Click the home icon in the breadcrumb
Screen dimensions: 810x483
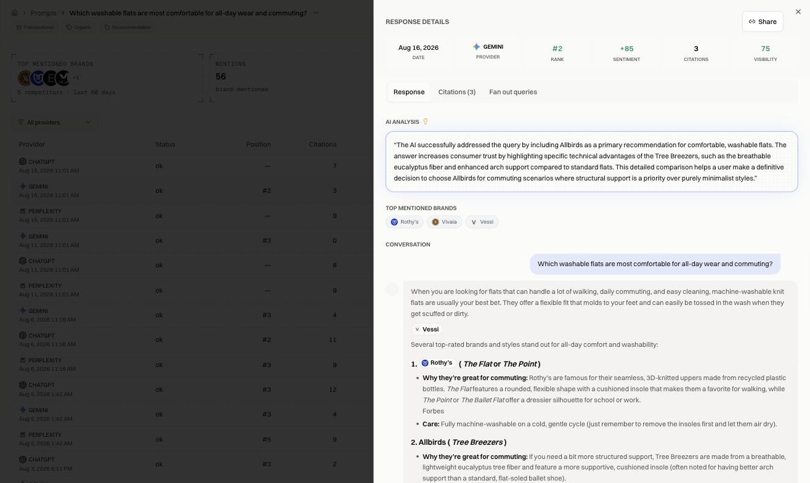[15, 13]
